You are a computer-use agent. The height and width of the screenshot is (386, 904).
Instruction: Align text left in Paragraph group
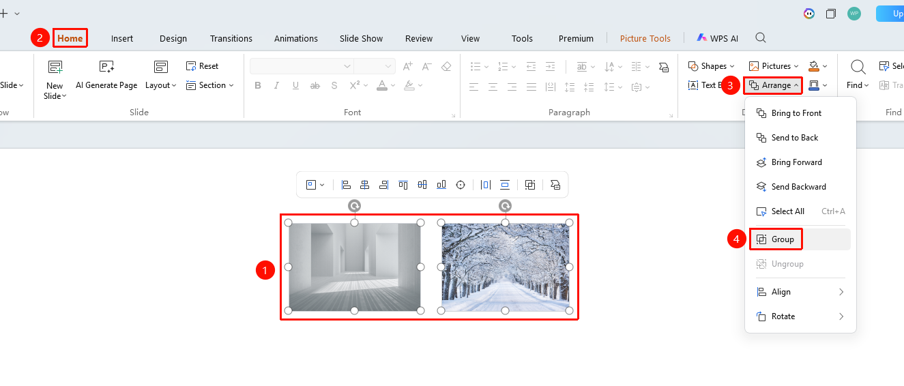tap(474, 87)
